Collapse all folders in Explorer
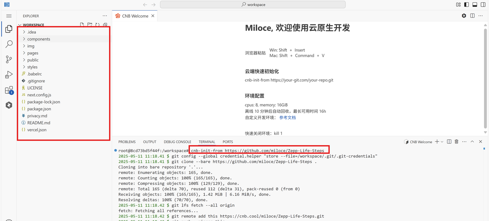Image resolution: width=489 pixels, height=221 pixels. click(105, 25)
